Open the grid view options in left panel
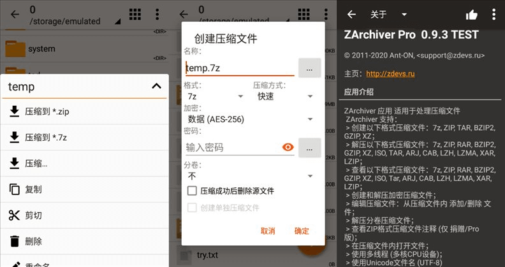 click(x=135, y=15)
